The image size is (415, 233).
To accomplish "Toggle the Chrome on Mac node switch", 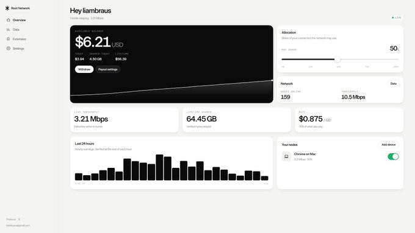I will pyautogui.click(x=393, y=156).
